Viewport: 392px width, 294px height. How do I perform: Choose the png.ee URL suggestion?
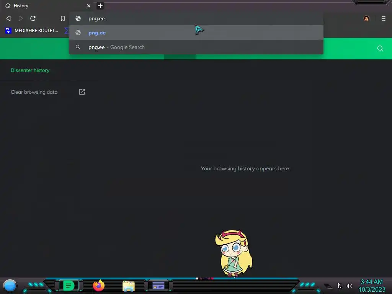(x=196, y=33)
